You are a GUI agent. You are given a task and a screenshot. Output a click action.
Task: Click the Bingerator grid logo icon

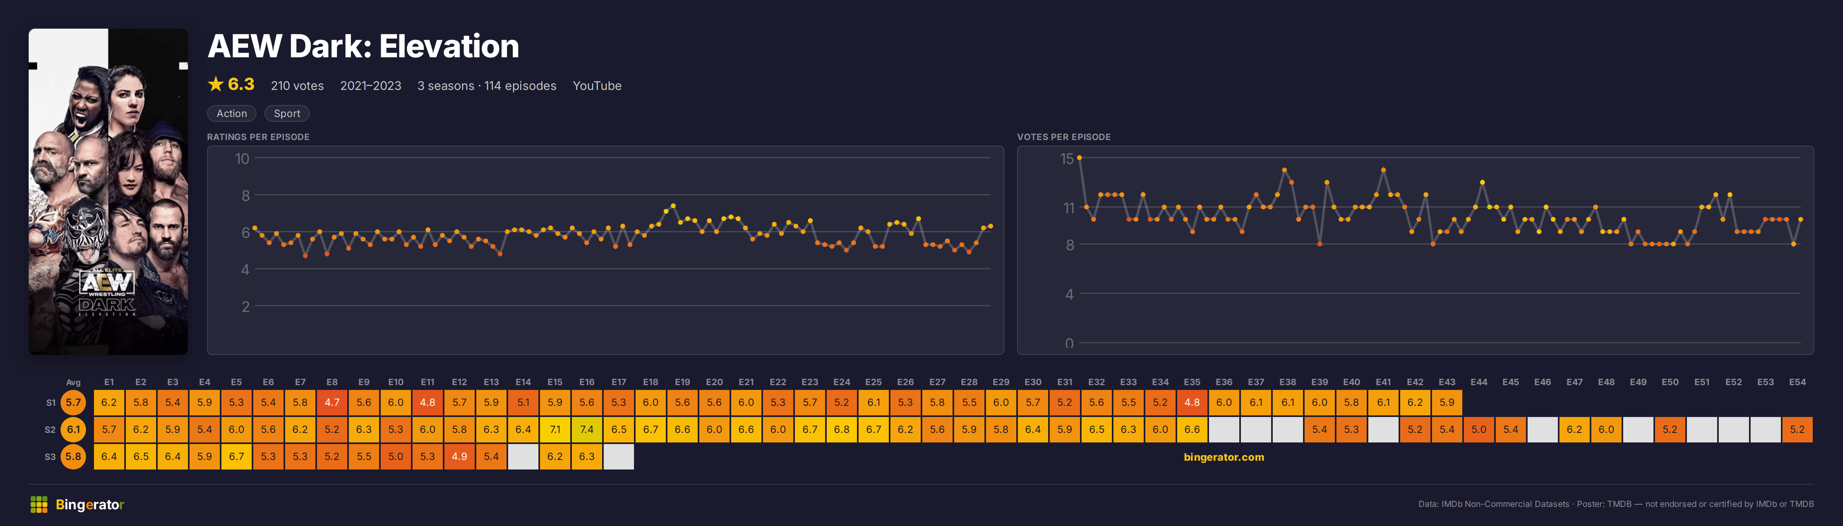click(39, 505)
